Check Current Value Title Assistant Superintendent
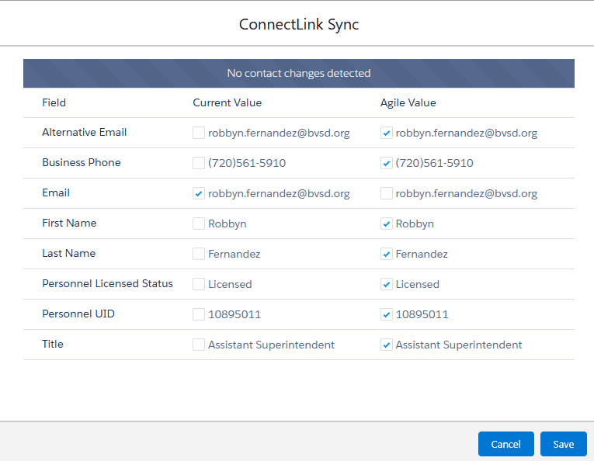This screenshot has height=461, width=594. coord(199,345)
